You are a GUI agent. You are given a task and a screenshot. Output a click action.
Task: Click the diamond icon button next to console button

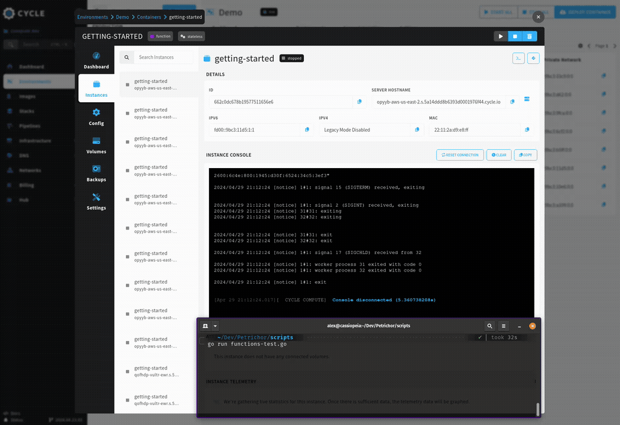pos(533,59)
